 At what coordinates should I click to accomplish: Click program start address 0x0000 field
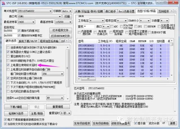click(x=10, y=31)
